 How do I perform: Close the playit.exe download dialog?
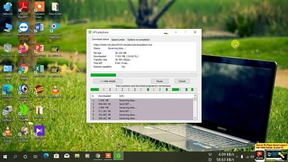[195, 32]
